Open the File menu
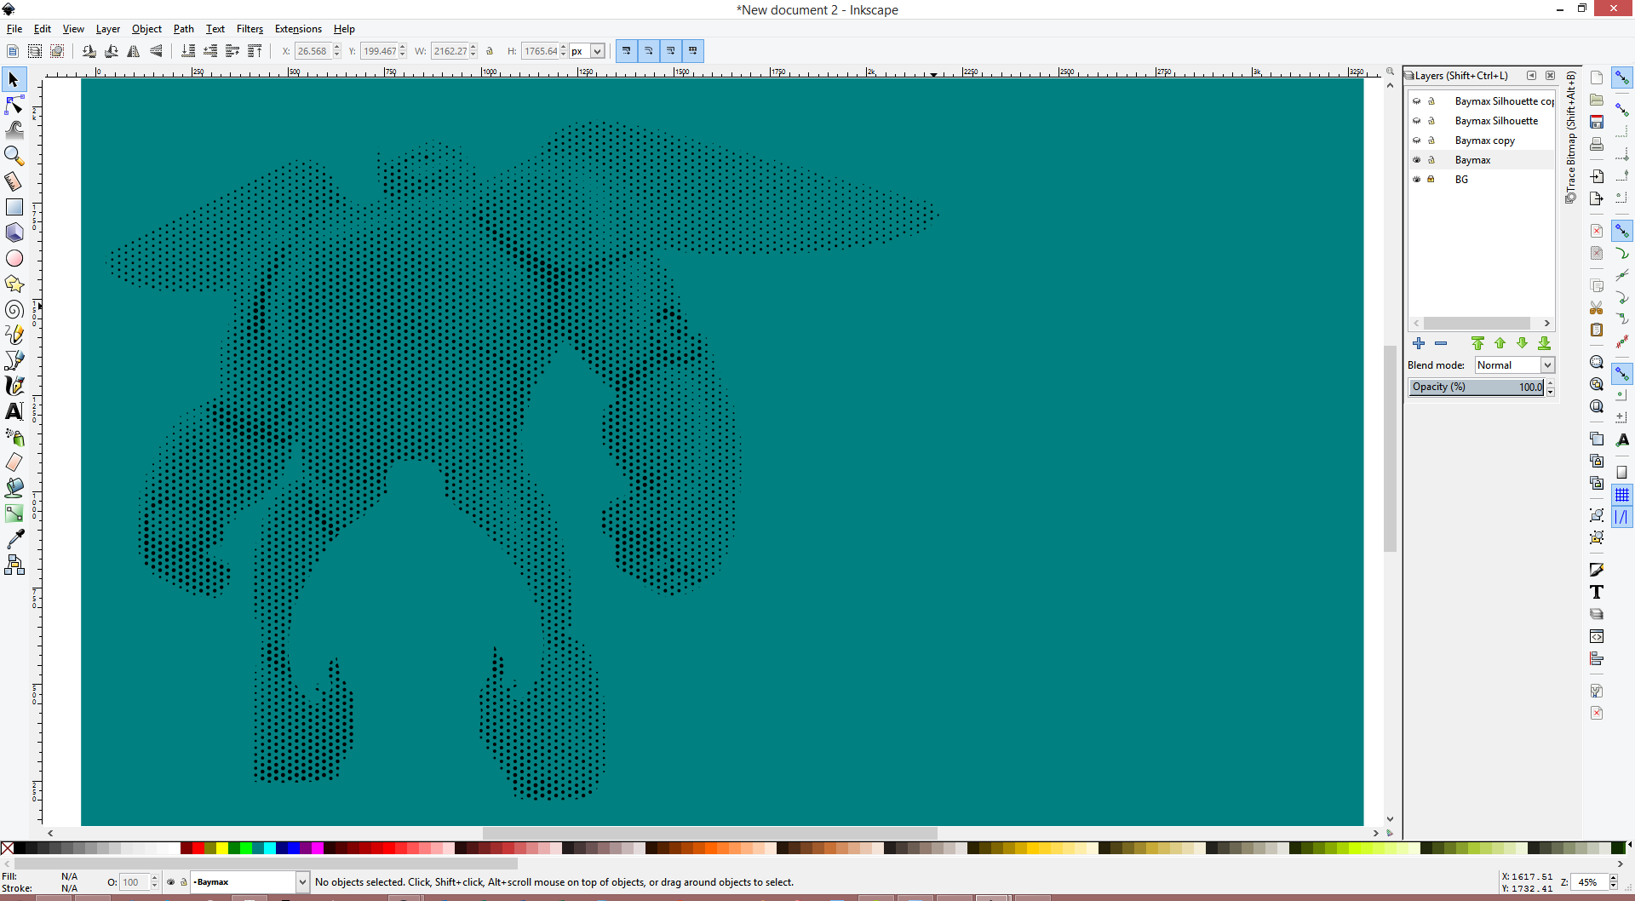1635x901 pixels. point(14,29)
